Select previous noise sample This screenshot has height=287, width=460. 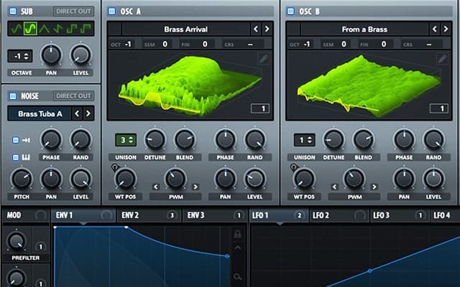77,113
